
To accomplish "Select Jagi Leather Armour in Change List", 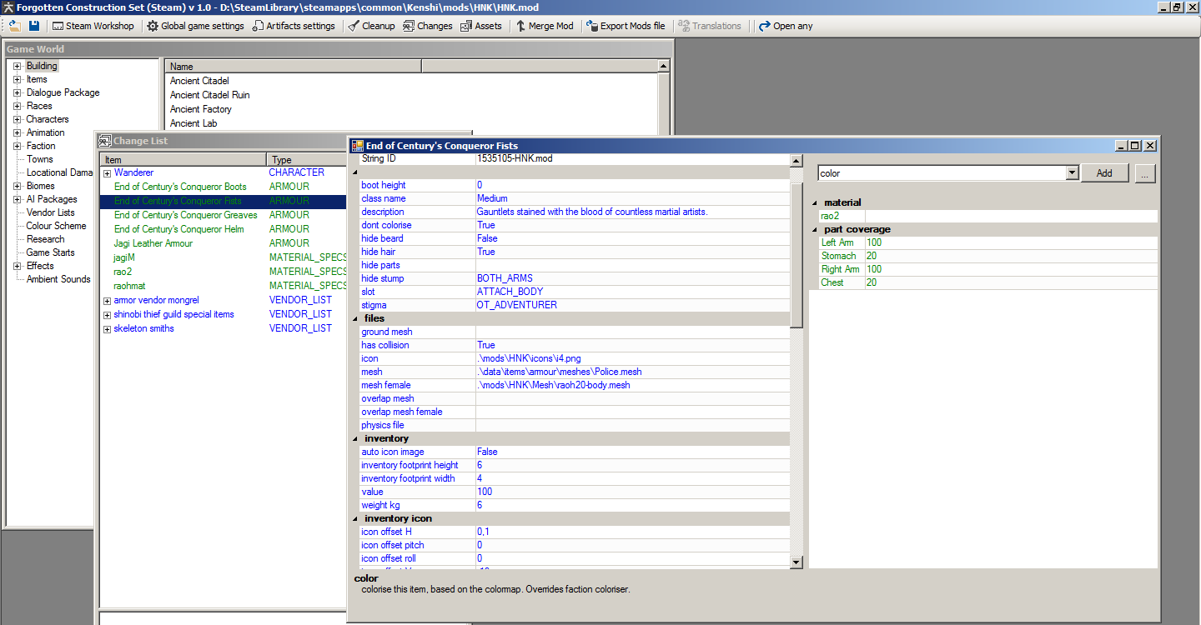I will point(153,243).
